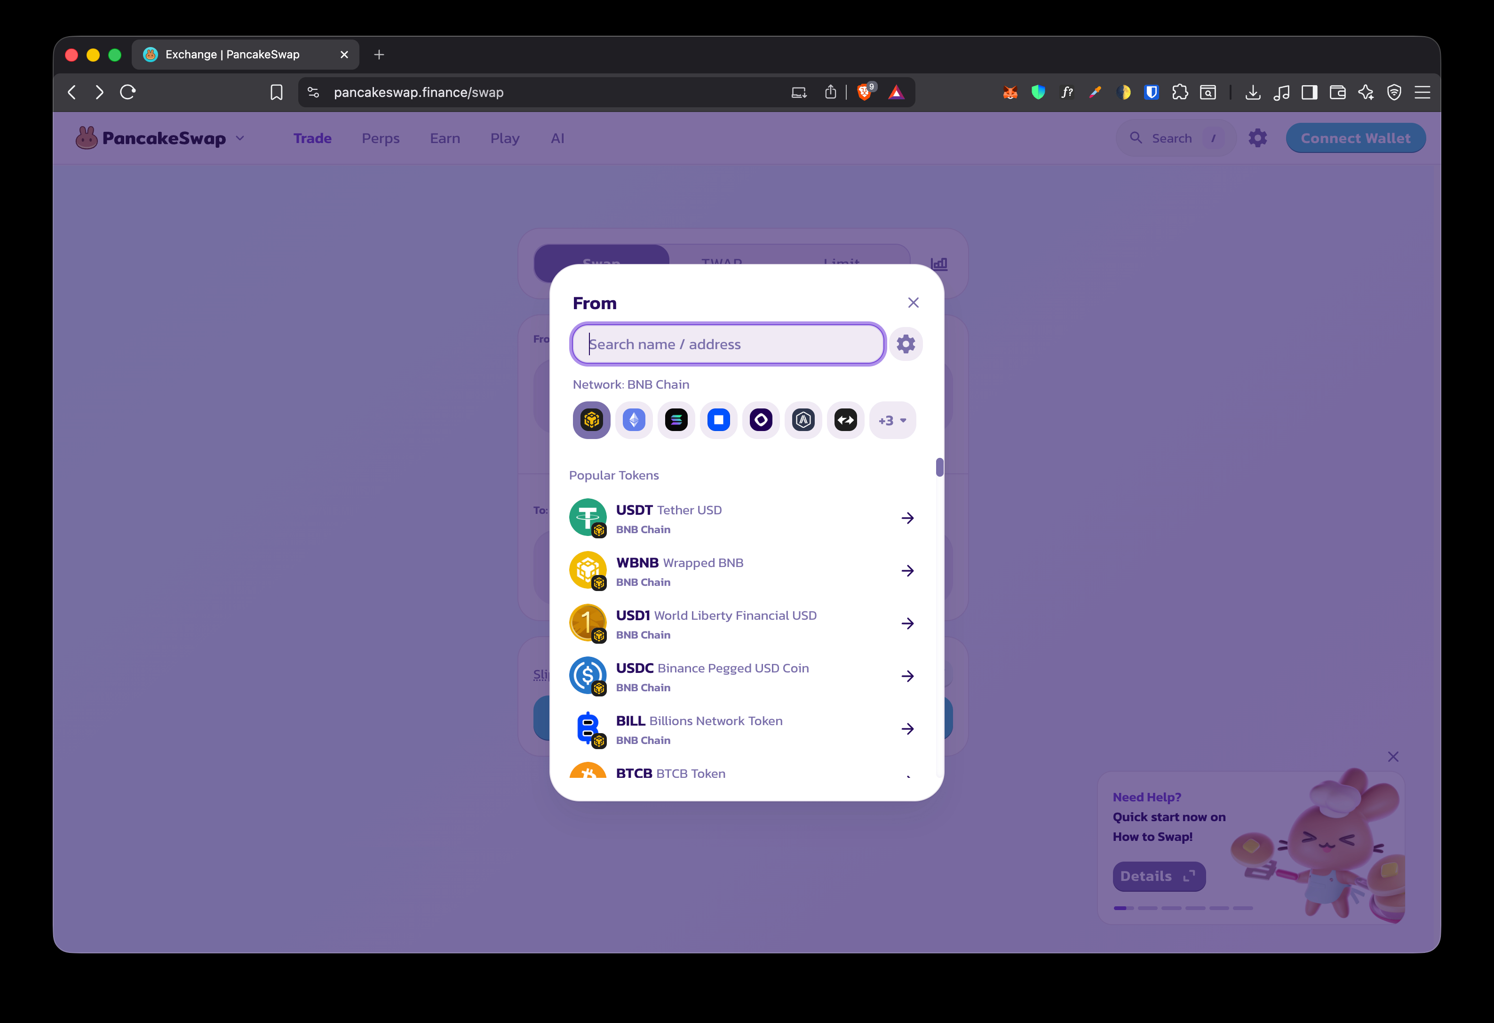The image size is (1494, 1023).
Task: Open the Brave Shields lion icon
Action: (x=865, y=92)
